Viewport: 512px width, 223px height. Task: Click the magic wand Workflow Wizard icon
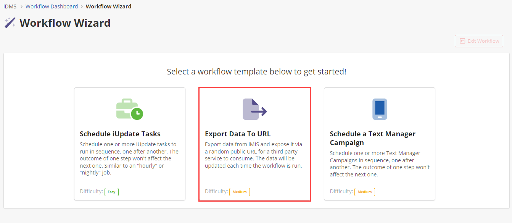(10, 23)
